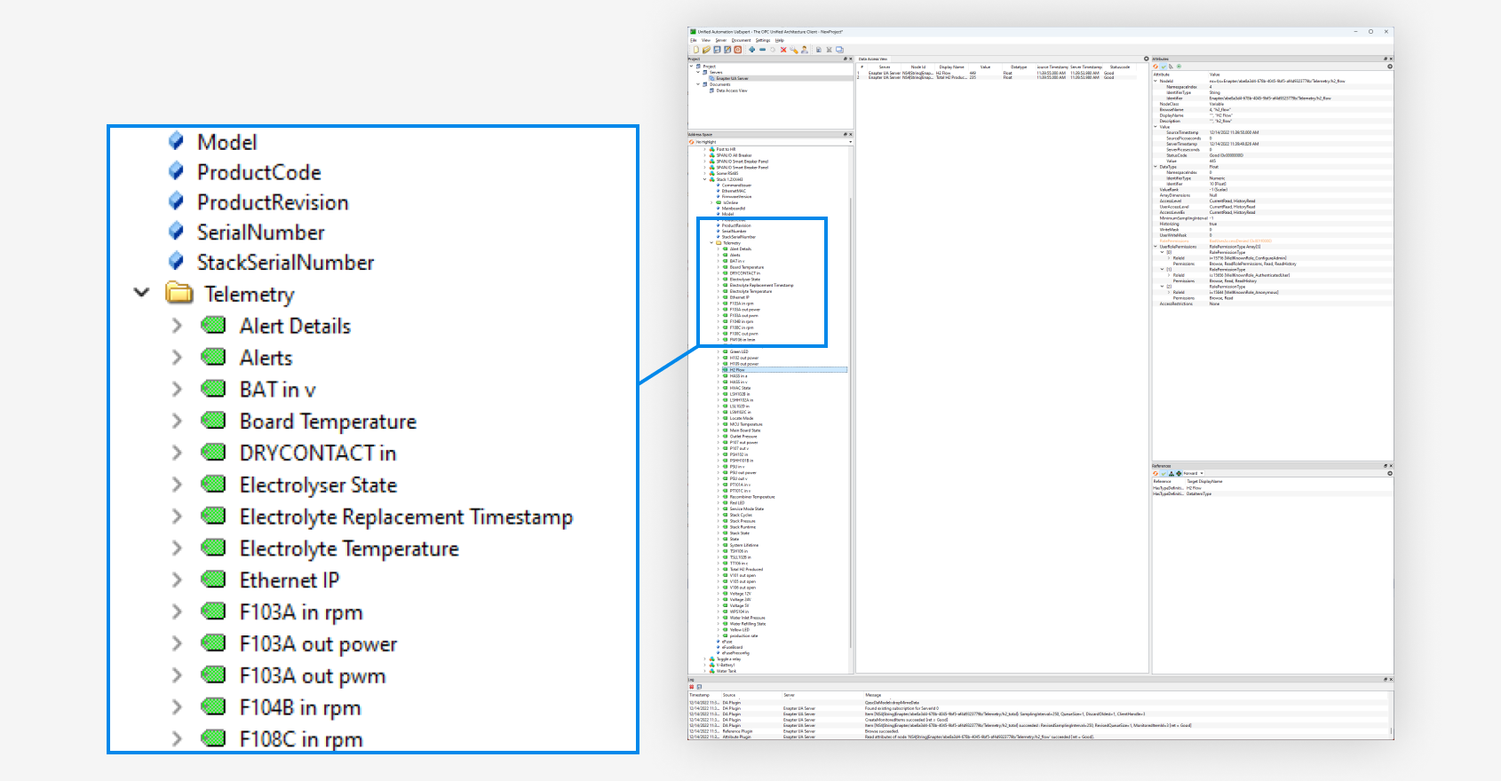The width and height of the screenshot is (1501, 781).
Task: Select Enapter UA Server in Project tree
Action: coord(733,78)
